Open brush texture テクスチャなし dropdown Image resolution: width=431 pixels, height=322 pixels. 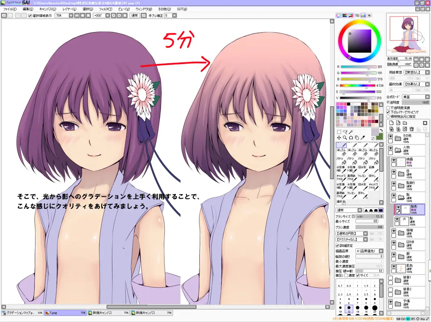click(x=365, y=239)
